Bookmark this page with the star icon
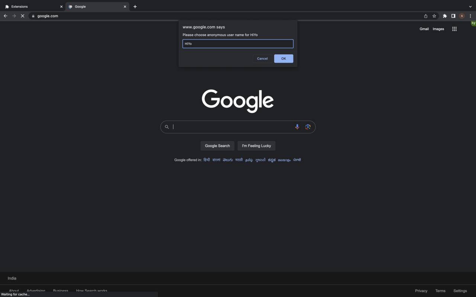This screenshot has height=297, width=476. click(x=434, y=16)
